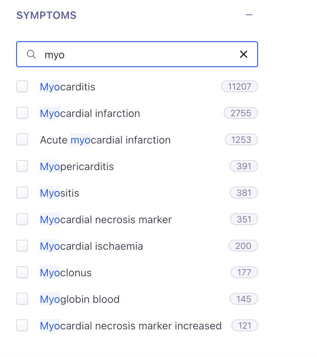Screen dimensions: 317x357
Task: Click the Myoglobin blood label
Action: click(80, 299)
